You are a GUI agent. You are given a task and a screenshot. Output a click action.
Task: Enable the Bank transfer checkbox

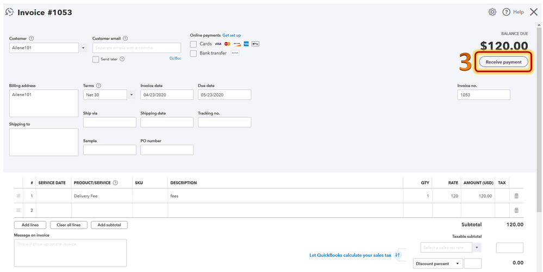[194, 54]
